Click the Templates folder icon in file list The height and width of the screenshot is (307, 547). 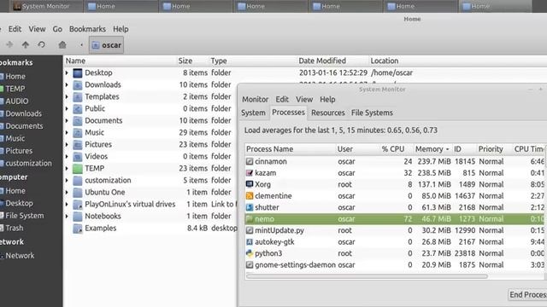[78, 96]
